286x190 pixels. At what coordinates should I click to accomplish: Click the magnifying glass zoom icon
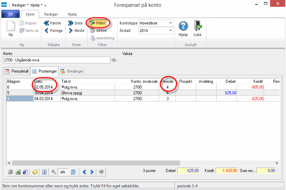tap(54, 172)
